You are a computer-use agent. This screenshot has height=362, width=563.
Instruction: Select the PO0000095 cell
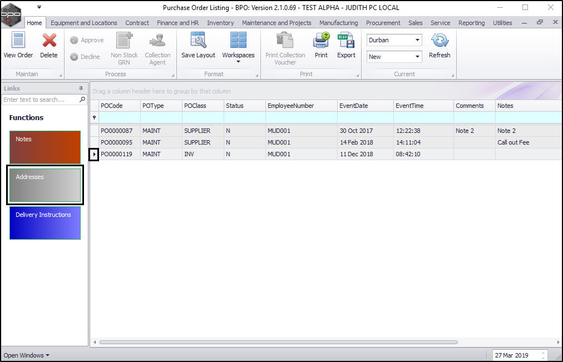point(120,142)
